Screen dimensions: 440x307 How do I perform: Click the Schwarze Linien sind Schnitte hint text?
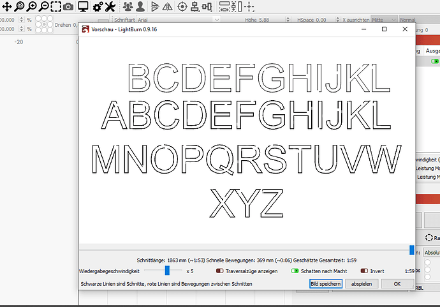point(166,284)
